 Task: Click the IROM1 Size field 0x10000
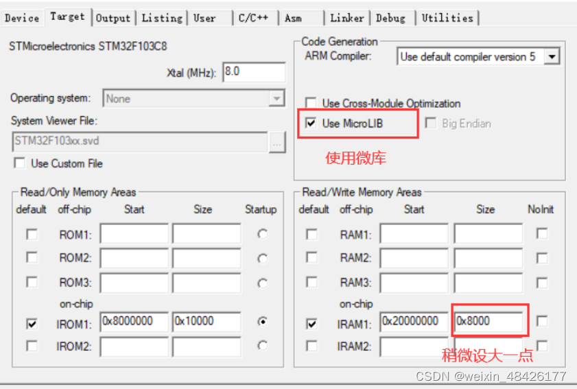pyautogui.click(x=207, y=322)
